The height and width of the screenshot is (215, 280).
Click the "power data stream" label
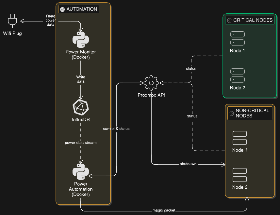pos(80,142)
